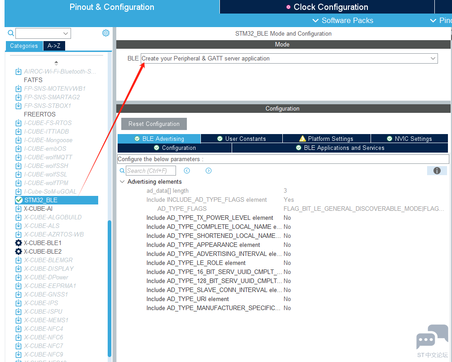452x362 pixels.
Task: Select the Categories view button
Action: (24, 46)
